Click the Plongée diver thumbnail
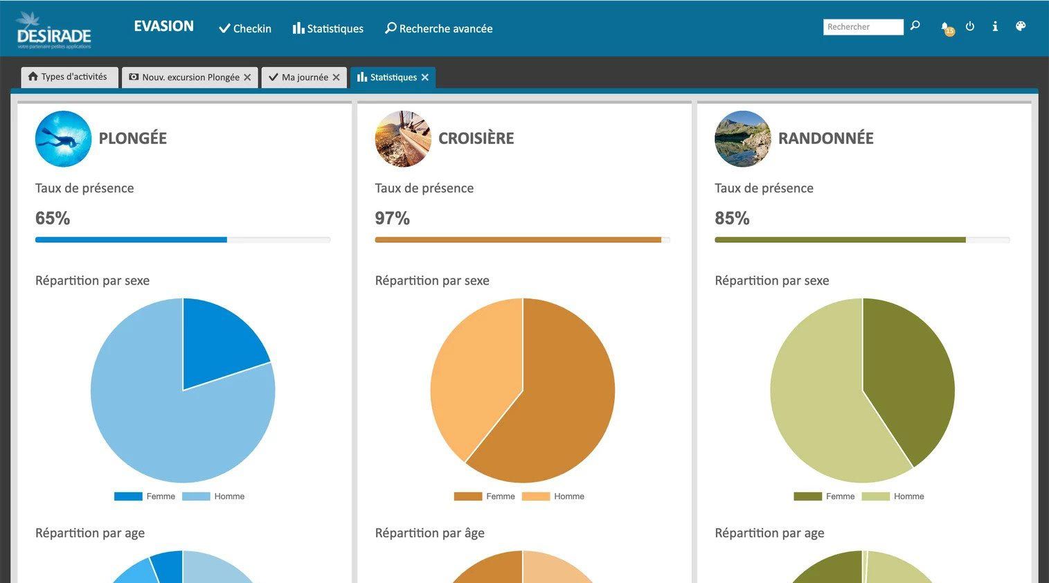1049x583 pixels. 63,138
